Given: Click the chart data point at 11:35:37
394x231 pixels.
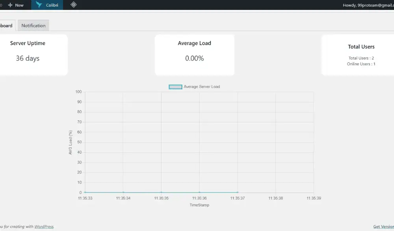Looking at the screenshot, I should [238, 192].
